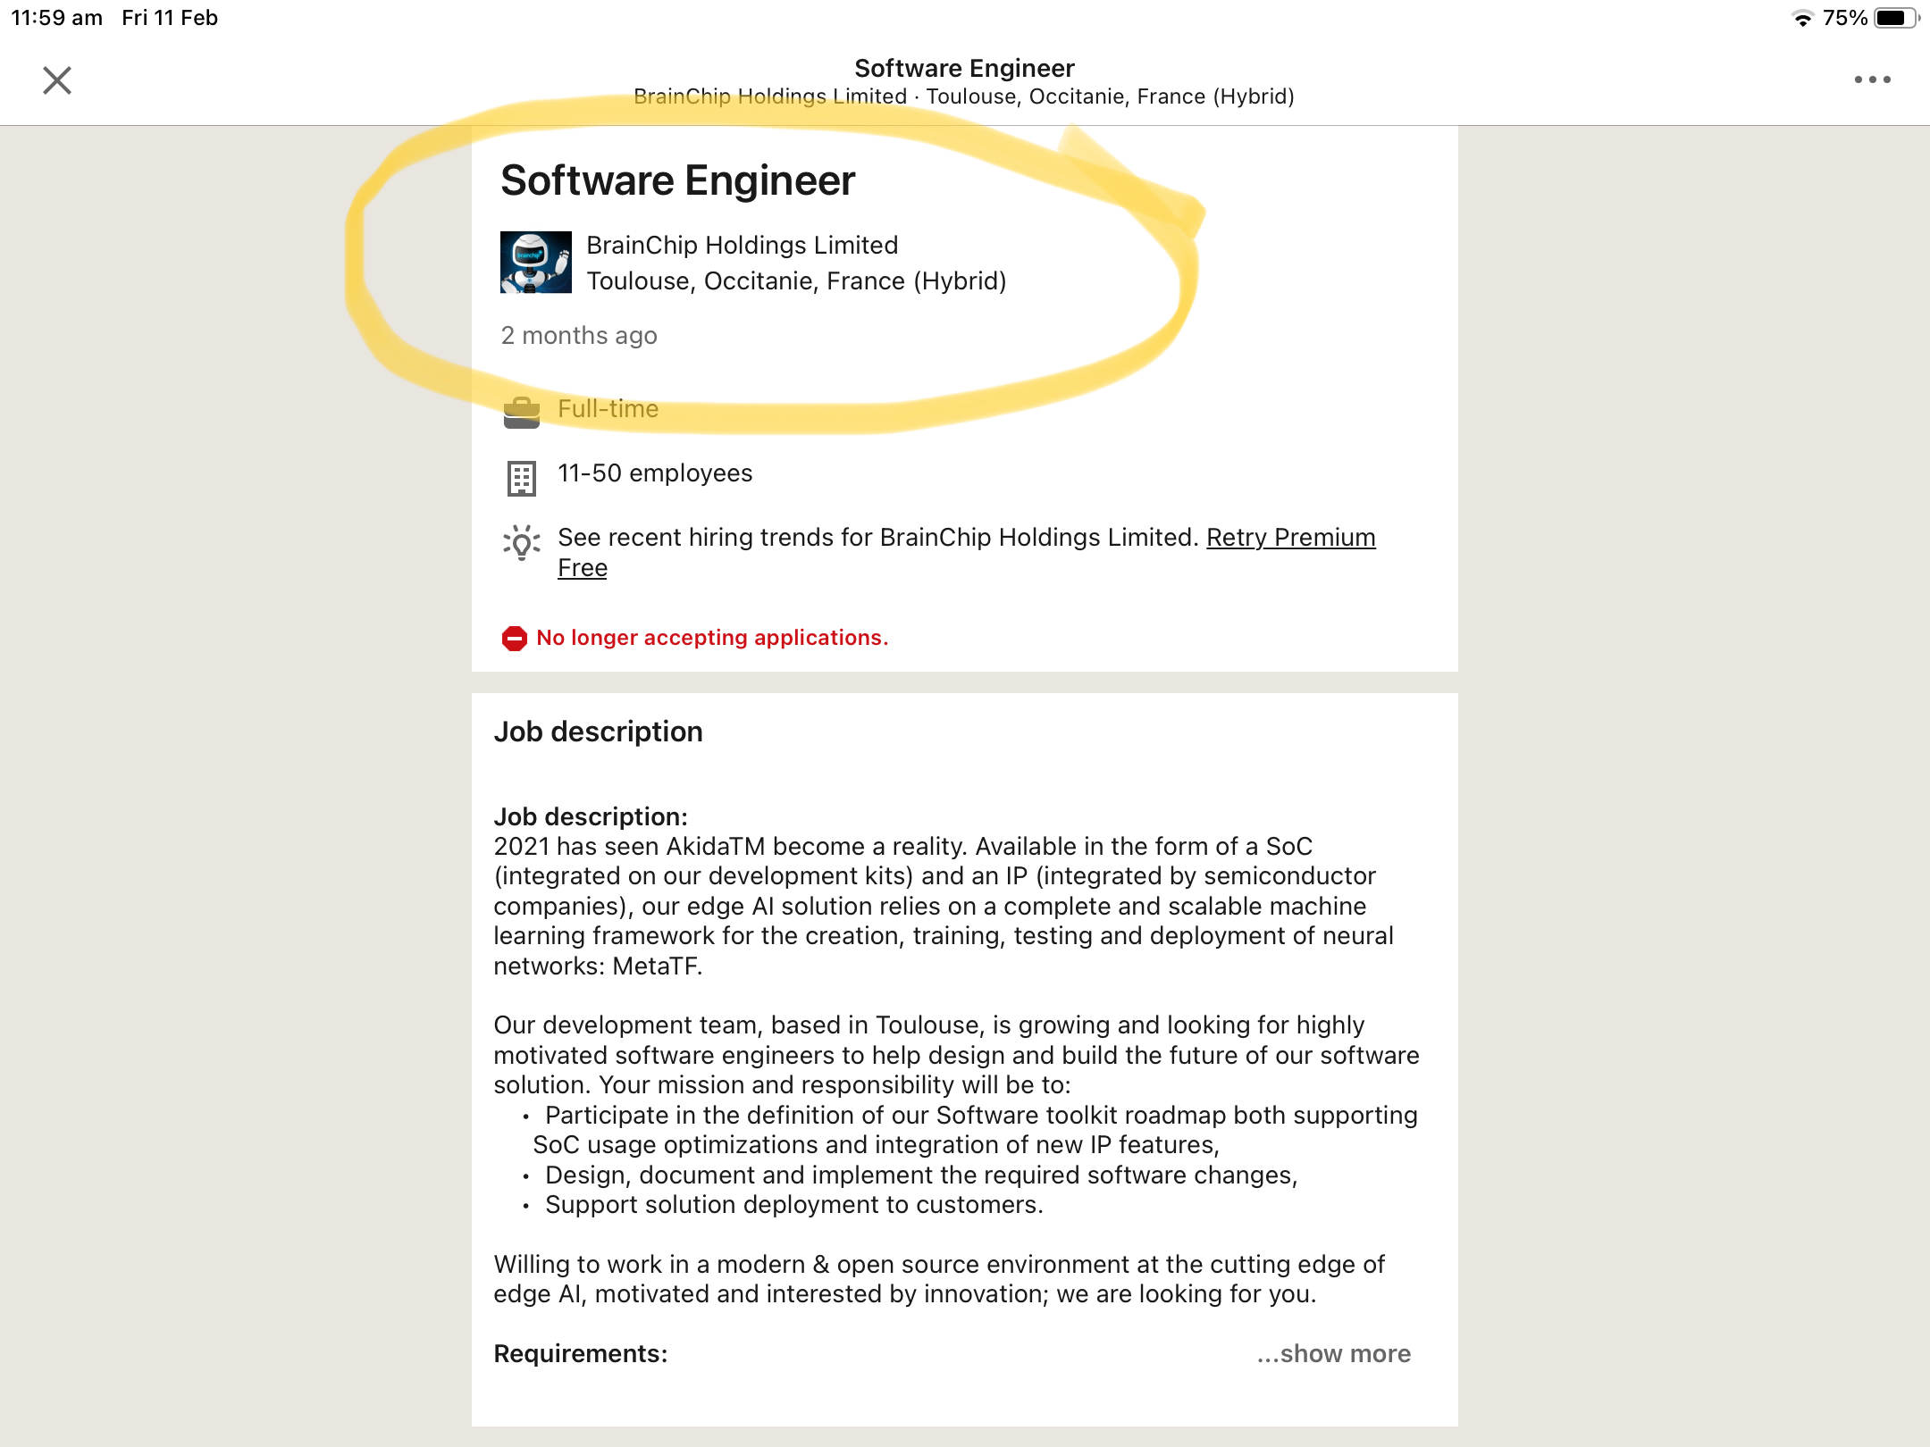The height and width of the screenshot is (1447, 1930).
Task: Expand job description with show more
Action: click(1334, 1353)
